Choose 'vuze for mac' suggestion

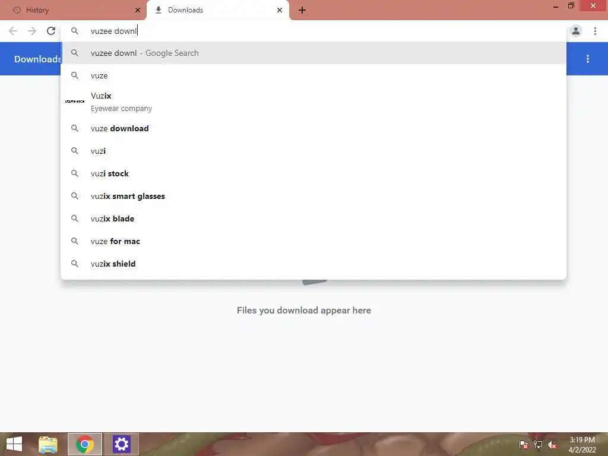tap(313, 241)
